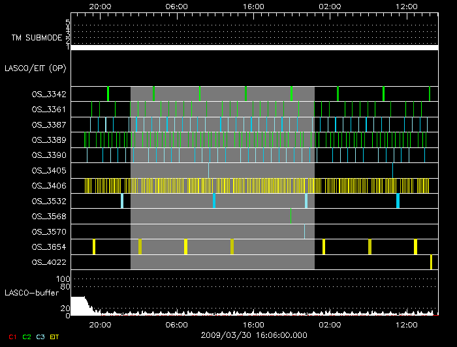Select the leftmost light blue block in OS_3532
Image resolution: width=457 pixels, height=347 pixels.
point(121,201)
